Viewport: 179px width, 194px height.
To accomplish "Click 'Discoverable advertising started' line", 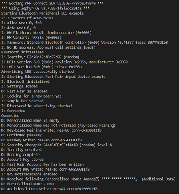I will pos(36,106).
